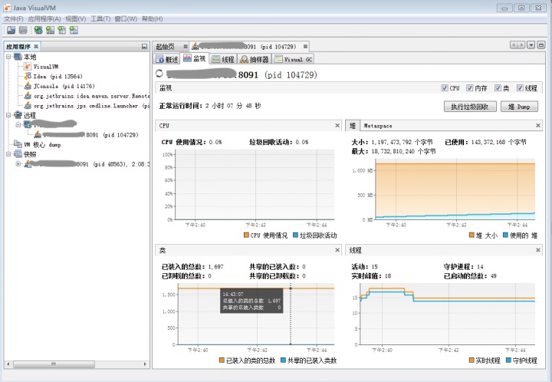Open the 工具(T) menu
Image resolution: width=552 pixels, height=382 pixels.
tap(100, 18)
